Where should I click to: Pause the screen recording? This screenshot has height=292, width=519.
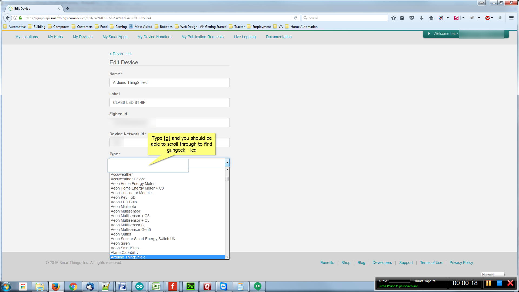488,283
